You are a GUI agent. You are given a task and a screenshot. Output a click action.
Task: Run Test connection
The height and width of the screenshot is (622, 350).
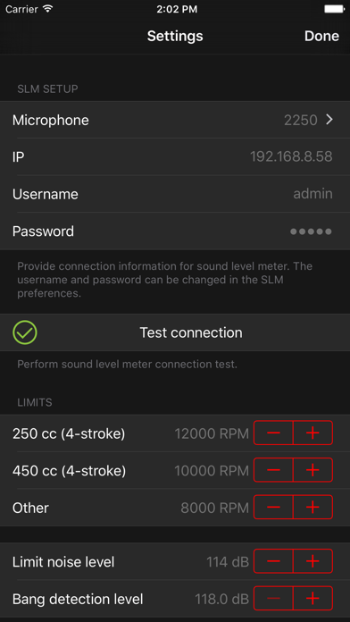pos(175,332)
